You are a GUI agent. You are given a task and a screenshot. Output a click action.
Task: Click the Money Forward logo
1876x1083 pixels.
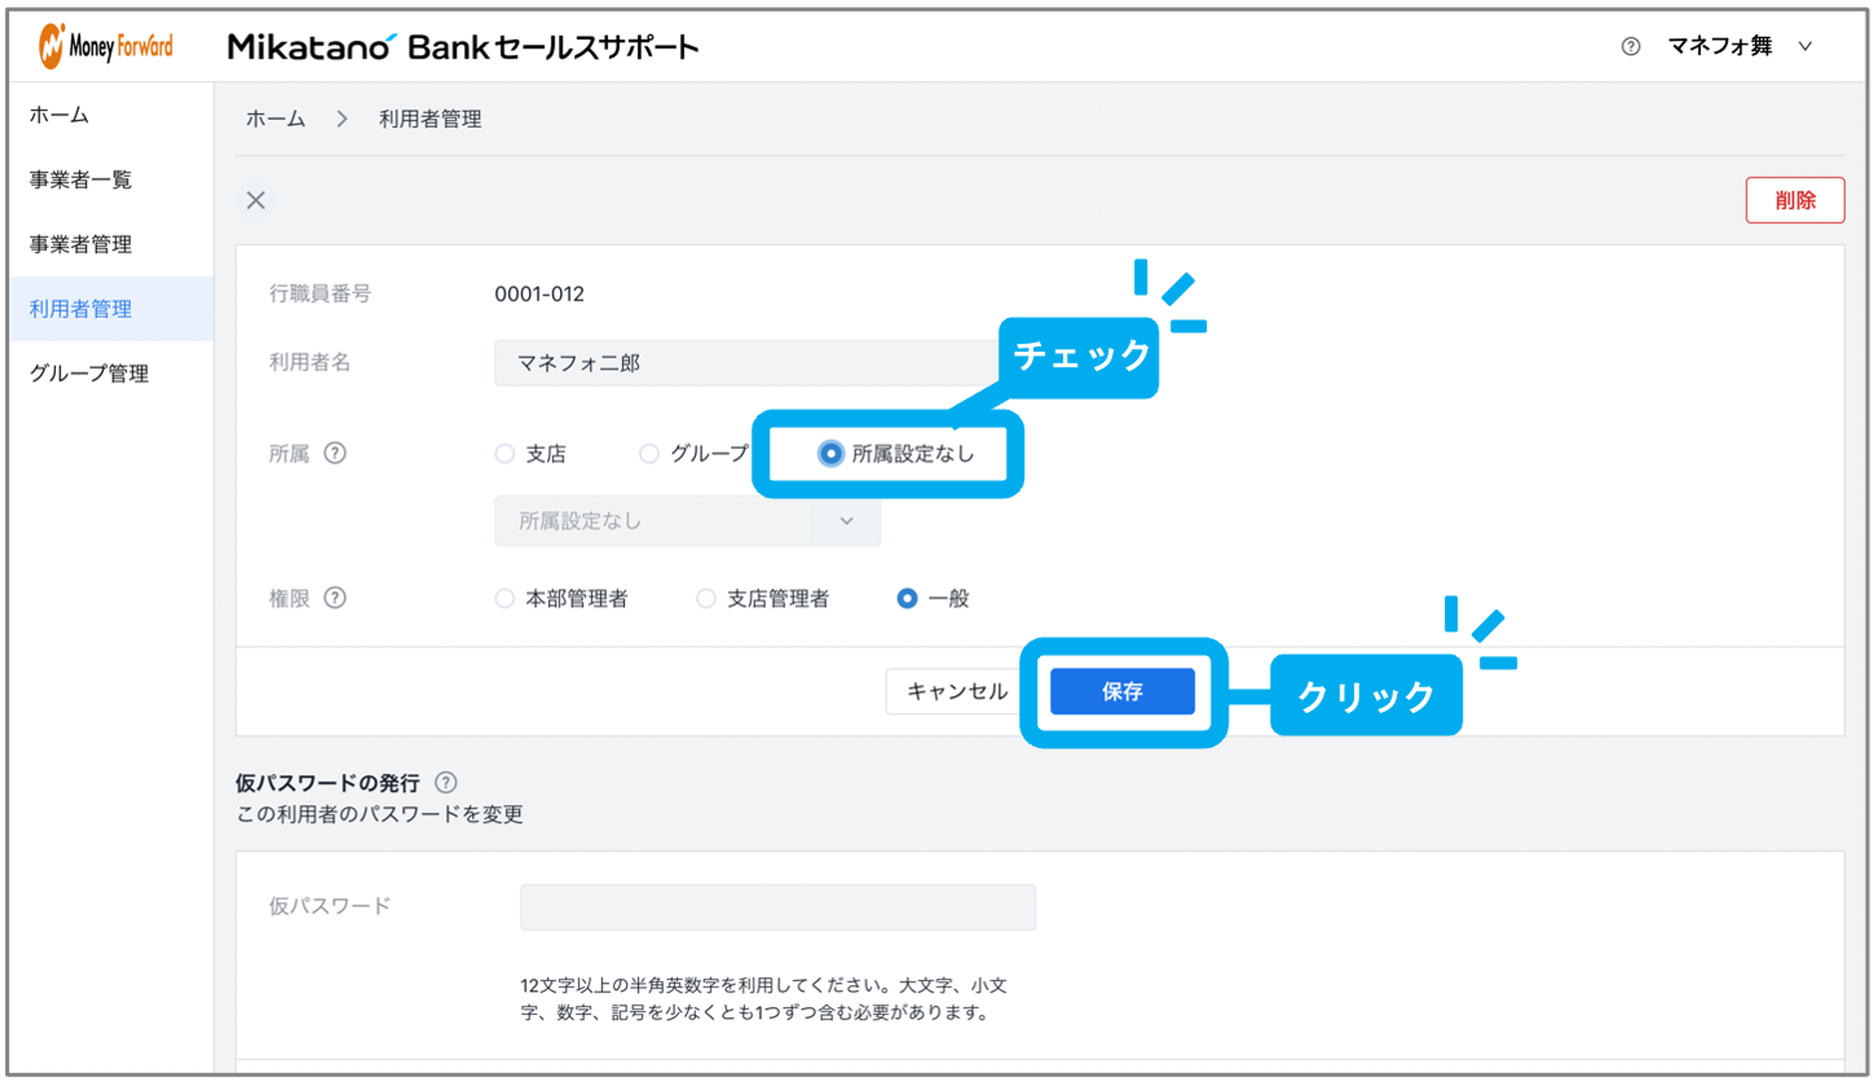tap(106, 46)
